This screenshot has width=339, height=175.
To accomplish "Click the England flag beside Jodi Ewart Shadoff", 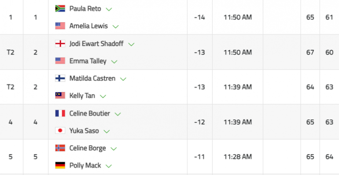I will coord(60,44).
